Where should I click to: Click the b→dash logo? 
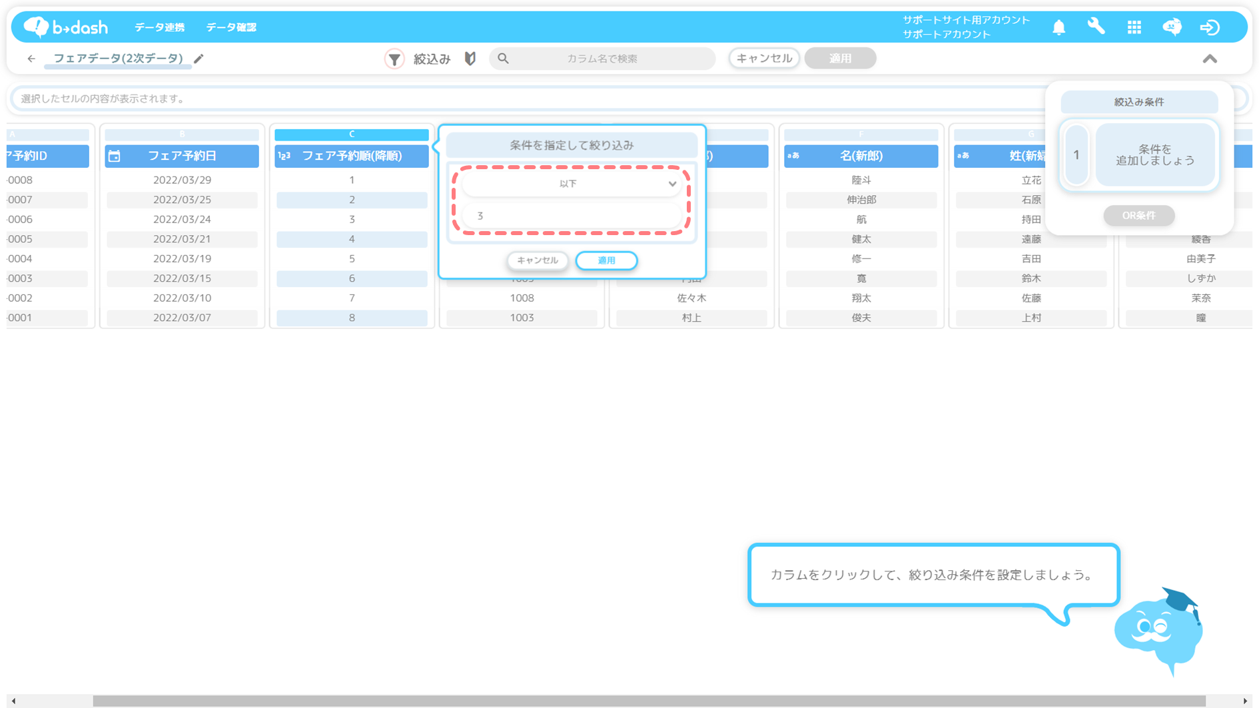coord(65,27)
